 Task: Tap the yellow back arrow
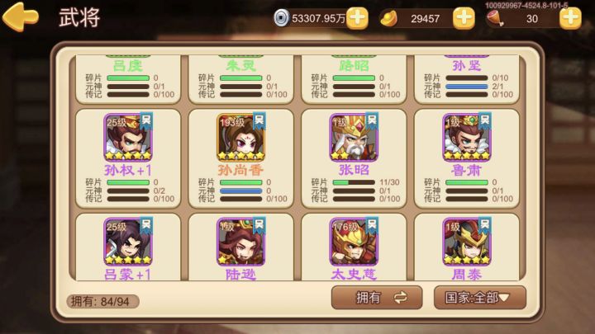pyautogui.click(x=21, y=16)
